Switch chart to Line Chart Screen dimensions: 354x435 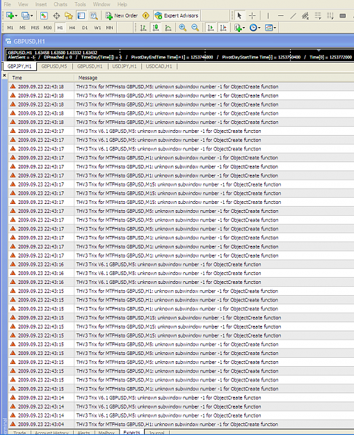[168, 27]
